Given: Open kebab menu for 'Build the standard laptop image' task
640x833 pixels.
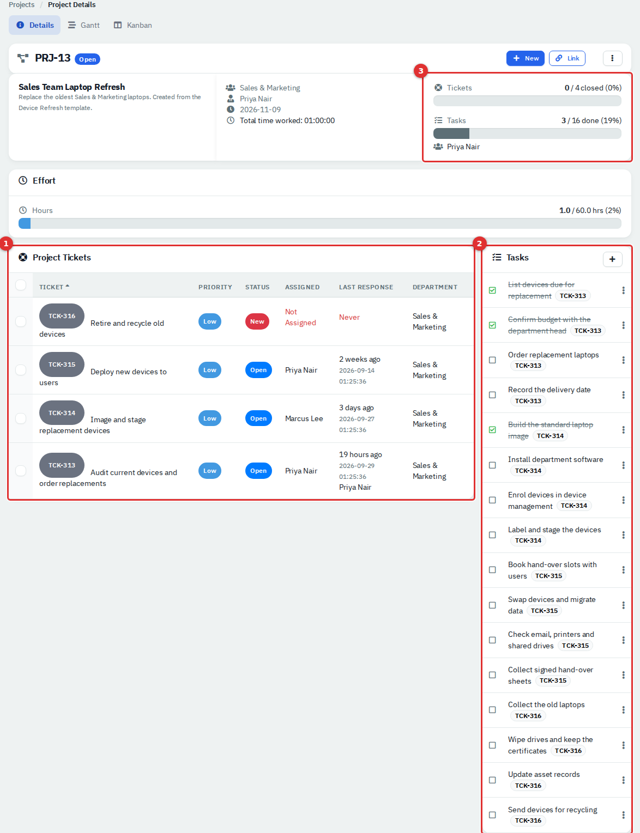Looking at the screenshot, I should point(623,430).
